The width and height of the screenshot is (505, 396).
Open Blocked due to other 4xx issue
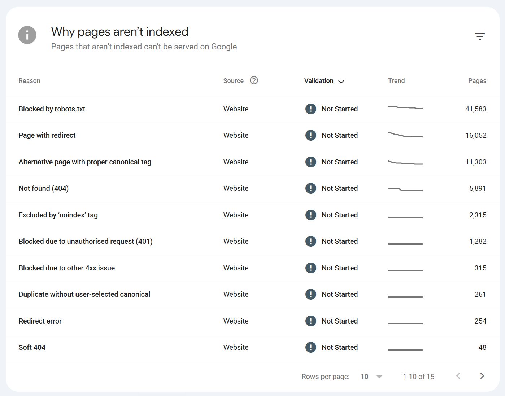67,268
